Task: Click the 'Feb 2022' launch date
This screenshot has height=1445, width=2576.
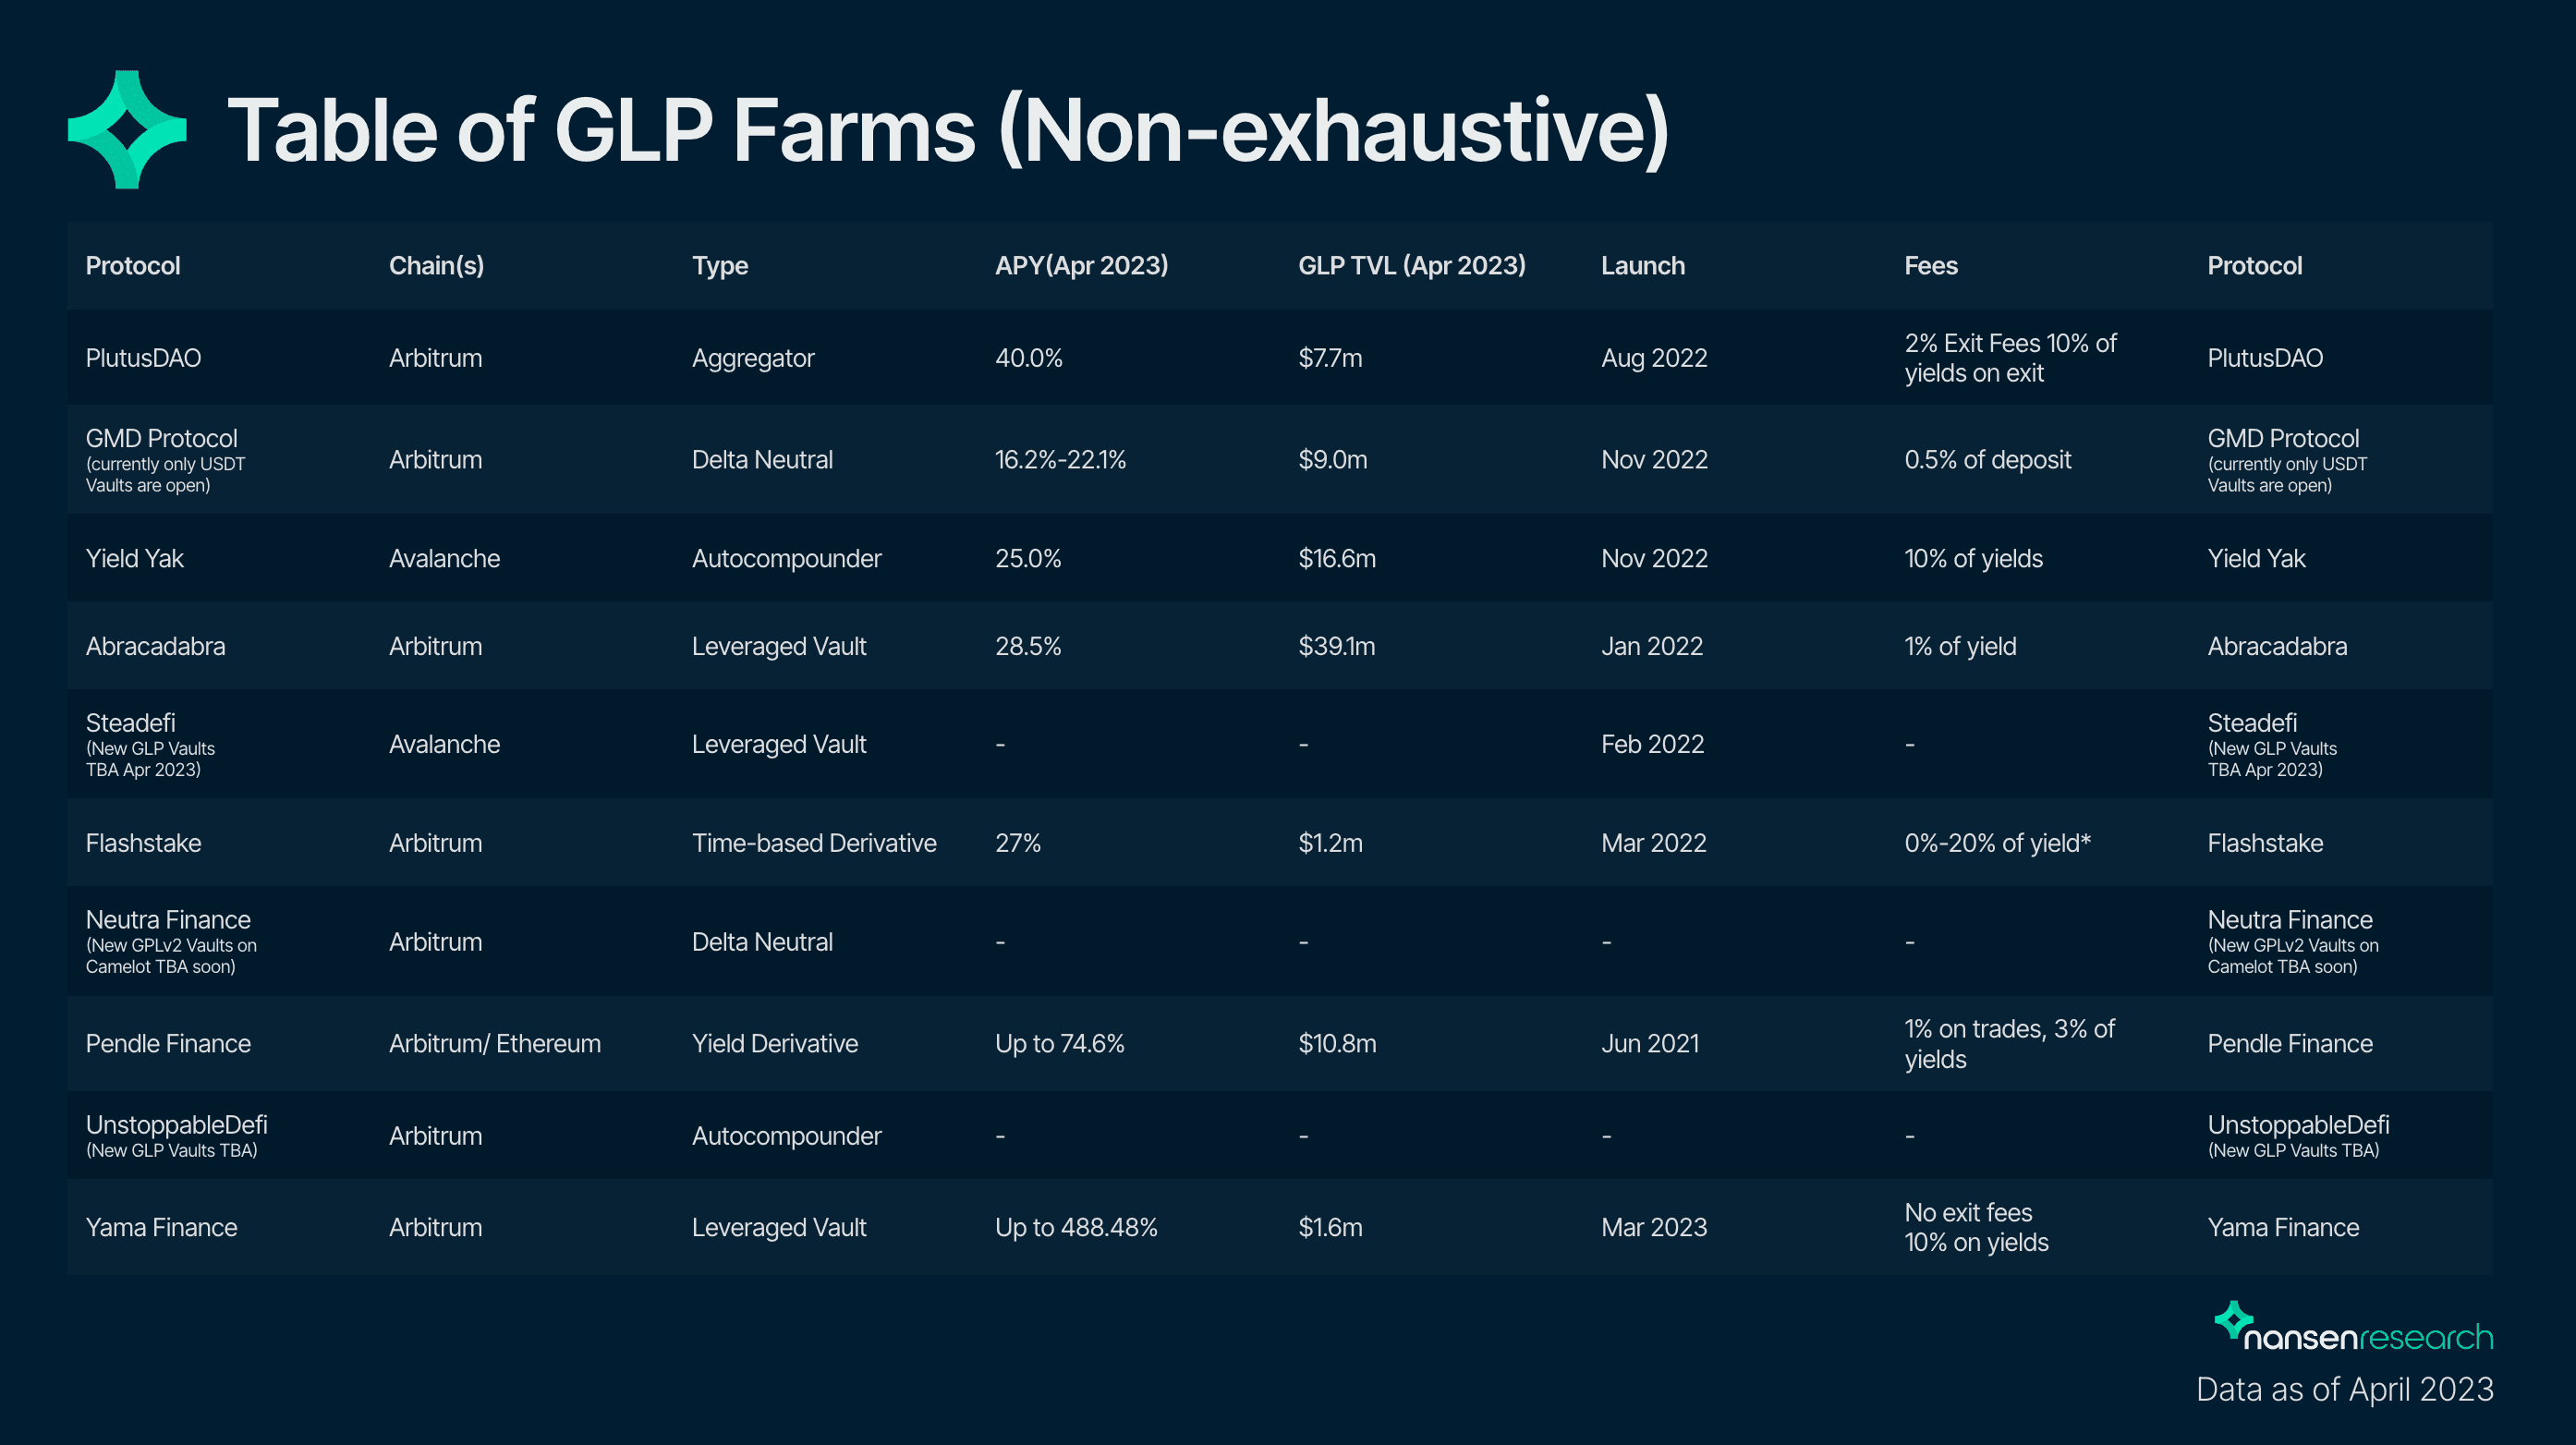Action: pyautogui.click(x=1652, y=745)
